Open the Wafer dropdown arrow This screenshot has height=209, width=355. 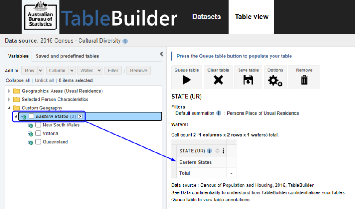point(99,71)
